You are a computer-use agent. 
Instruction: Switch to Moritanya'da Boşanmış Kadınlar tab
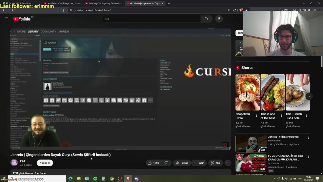[104, 3]
